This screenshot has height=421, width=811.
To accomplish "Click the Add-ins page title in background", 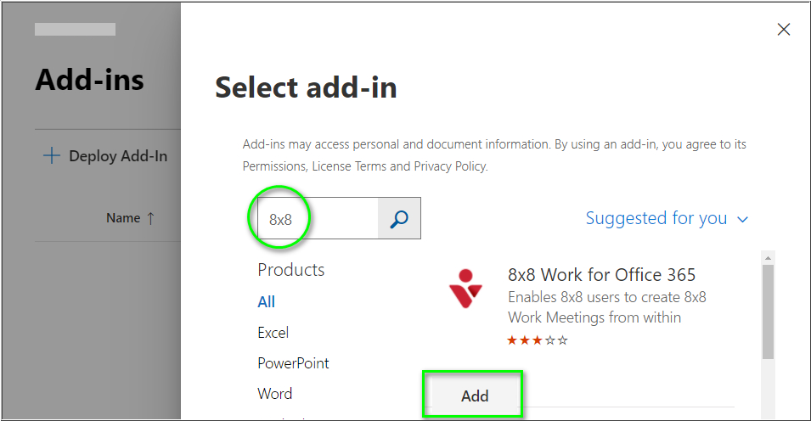I will click(x=89, y=80).
